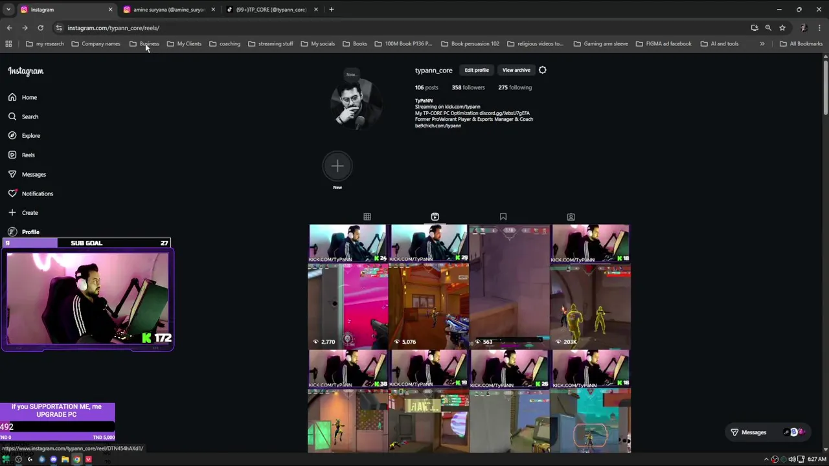
Task: Open 'my research' bookmark folder
Action: click(45, 44)
